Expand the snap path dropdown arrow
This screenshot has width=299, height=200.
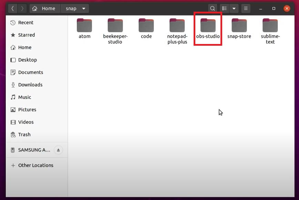click(x=84, y=9)
